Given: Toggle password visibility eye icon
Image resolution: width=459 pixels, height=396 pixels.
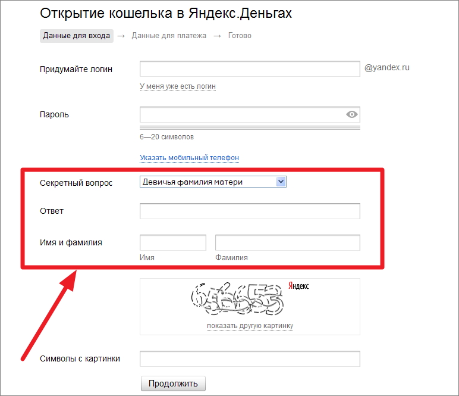Looking at the screenshot, I should pyautogui.click(x=351, y=114).
